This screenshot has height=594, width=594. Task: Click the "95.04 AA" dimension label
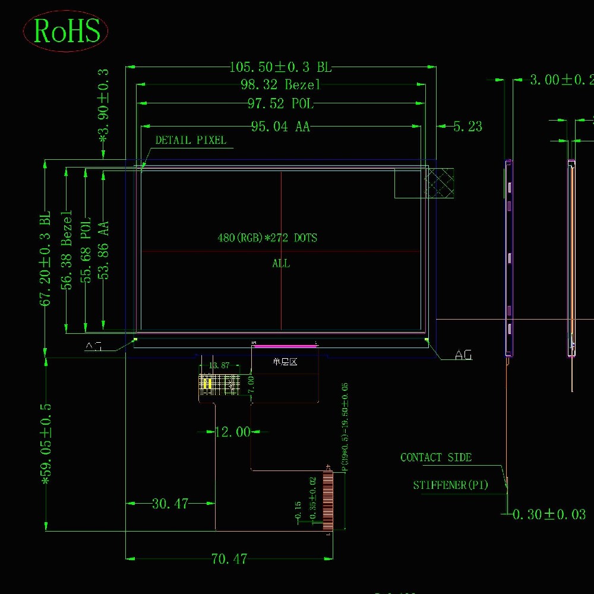click(x=281, y=126)
